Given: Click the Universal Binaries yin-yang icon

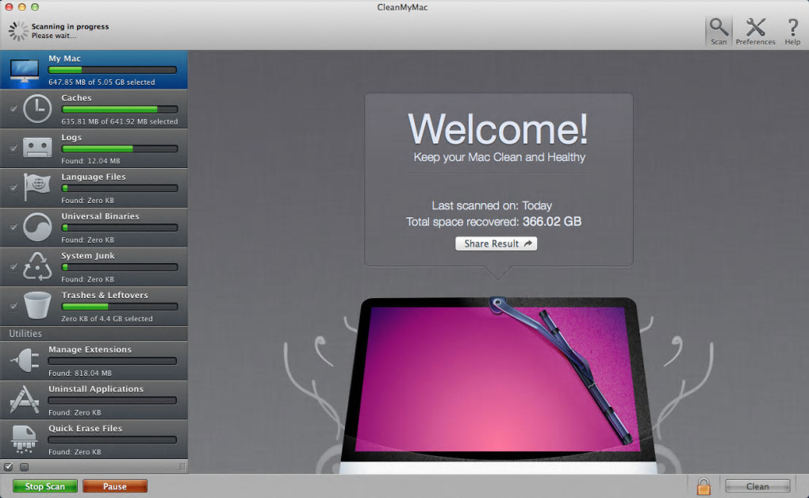Looking at the screenshot, I should 37,227.
